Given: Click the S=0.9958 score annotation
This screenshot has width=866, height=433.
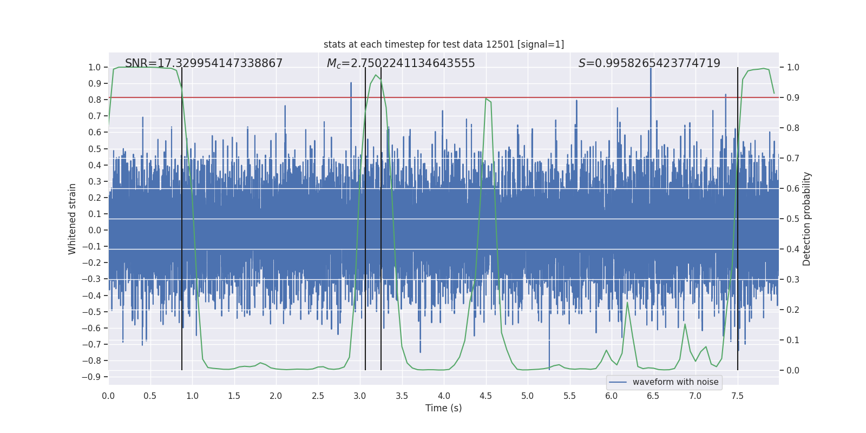Looking at the screenshot, I should (649, 63).
